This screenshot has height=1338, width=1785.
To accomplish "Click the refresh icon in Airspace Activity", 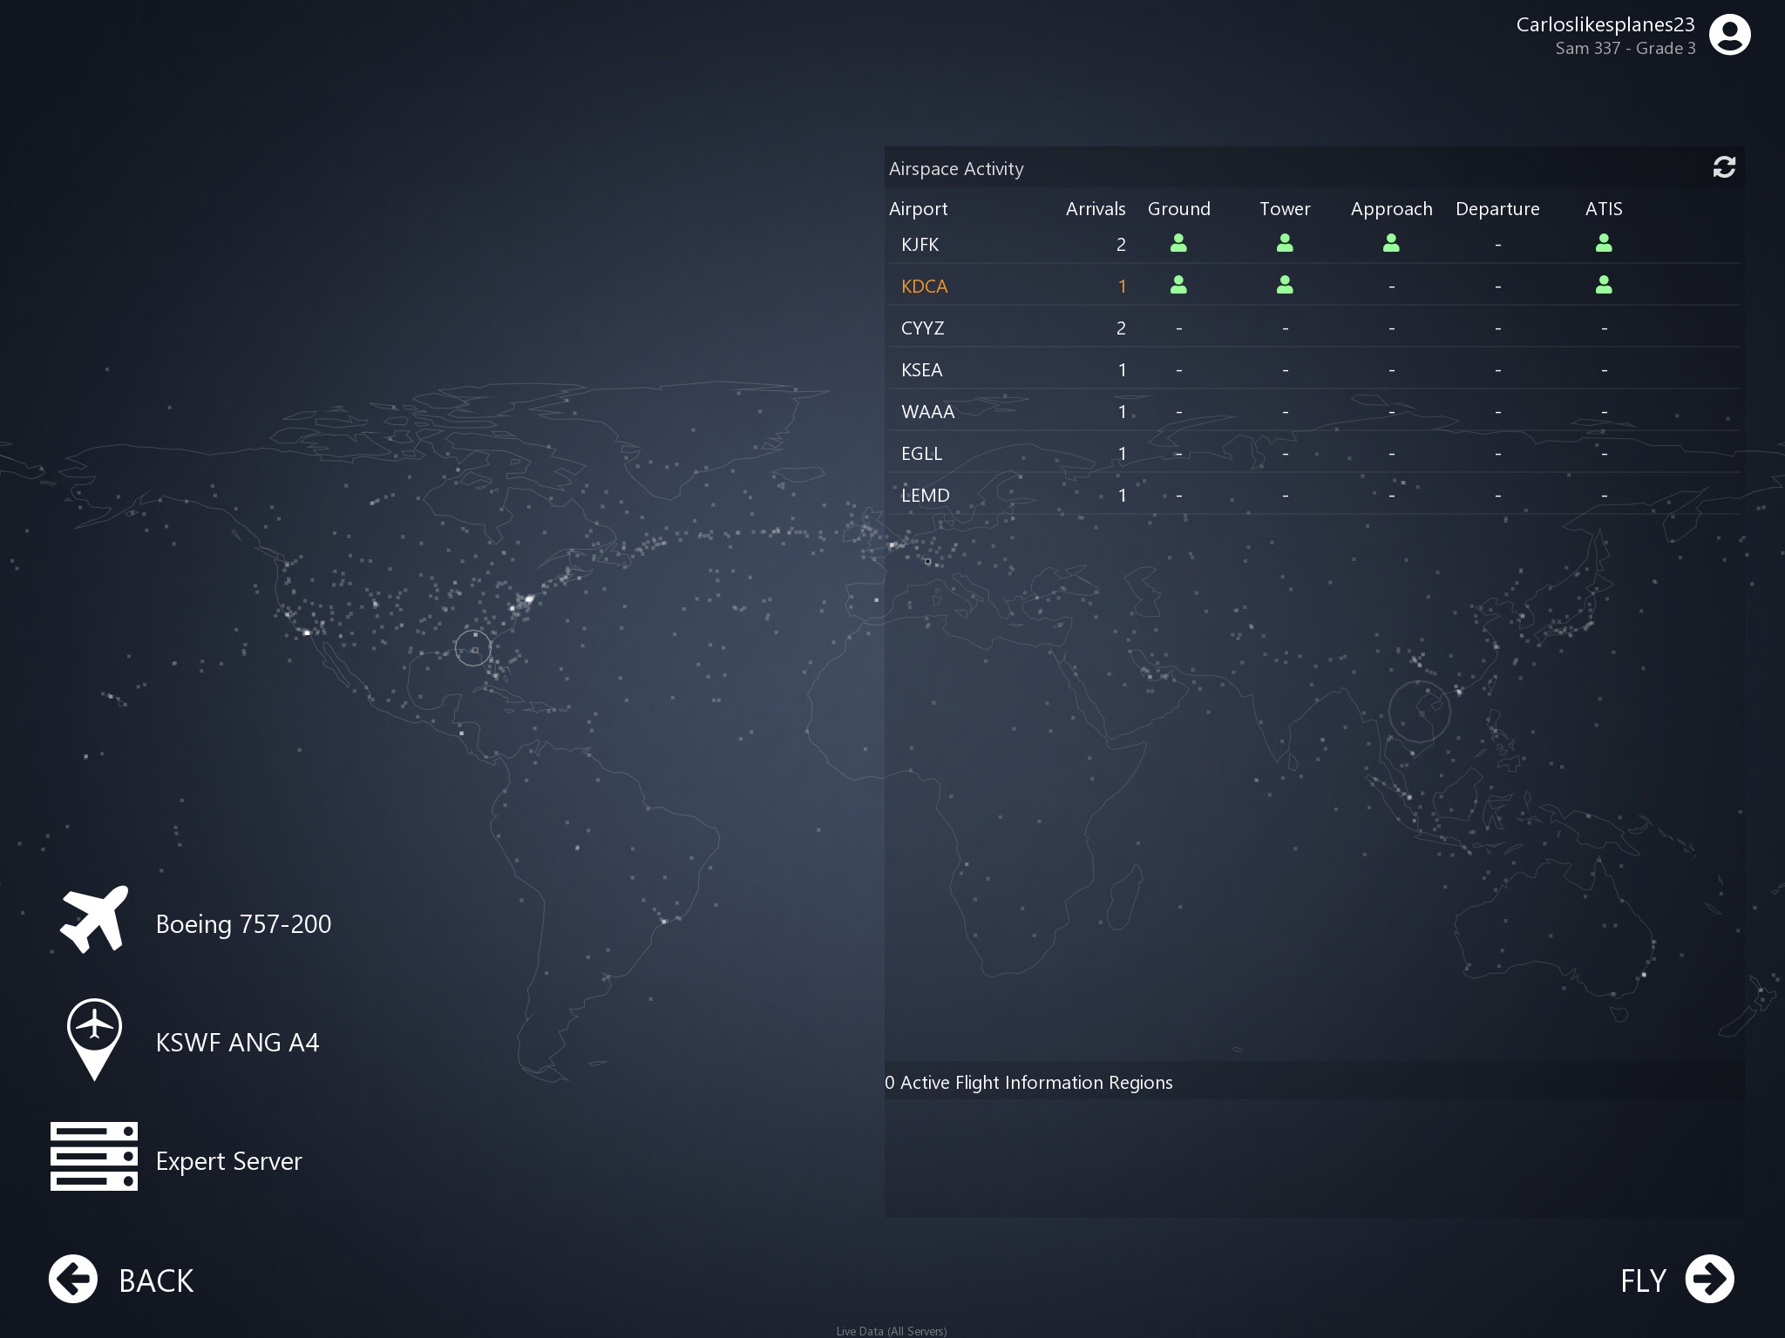I will [x=1723, y=167].
